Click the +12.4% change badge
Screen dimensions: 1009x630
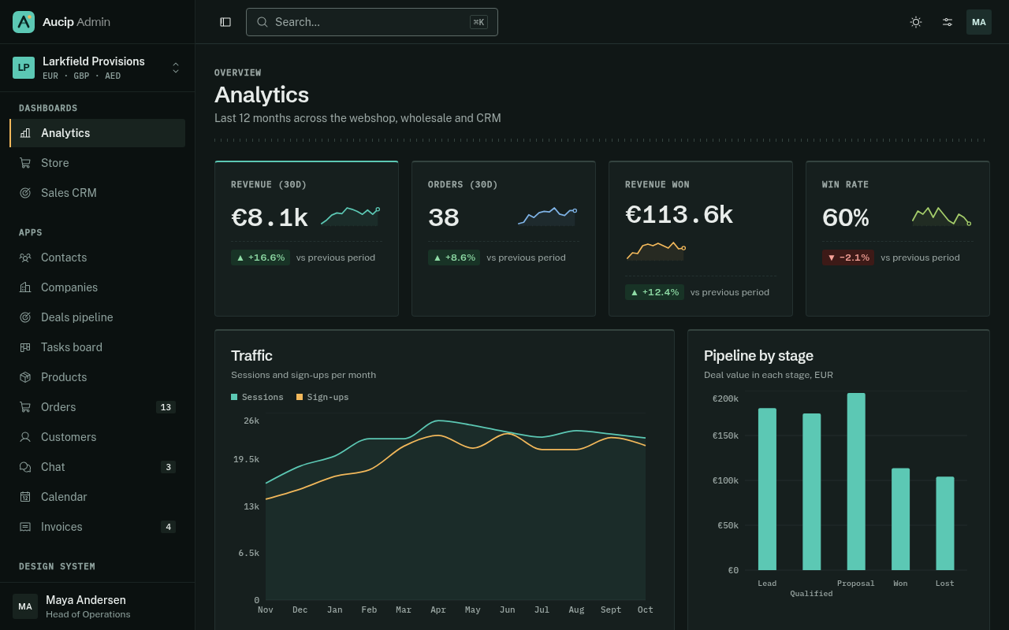click(654, 292)
